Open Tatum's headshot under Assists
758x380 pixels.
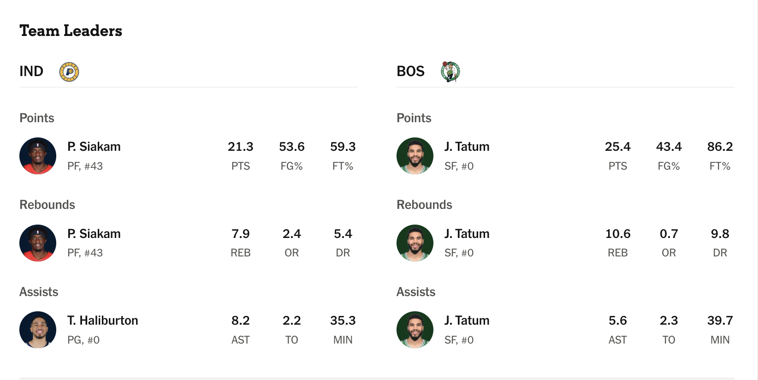click(x=415, y=330)
